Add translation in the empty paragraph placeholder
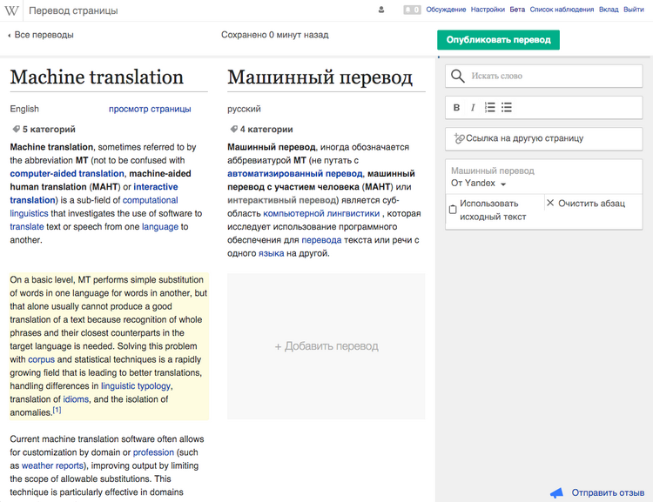The image size is (653, 502). click(326, 346)
